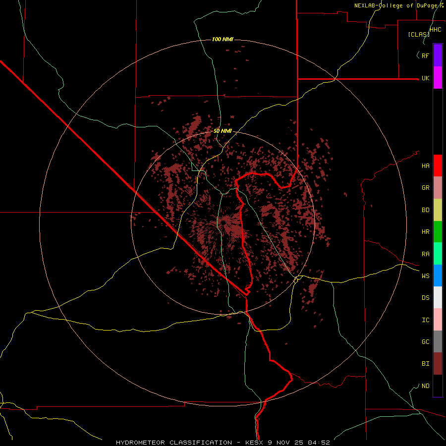This screenshot has height=446, width=446.
Task: Select the 'GR' legend label
Action: tap(425, 188)
